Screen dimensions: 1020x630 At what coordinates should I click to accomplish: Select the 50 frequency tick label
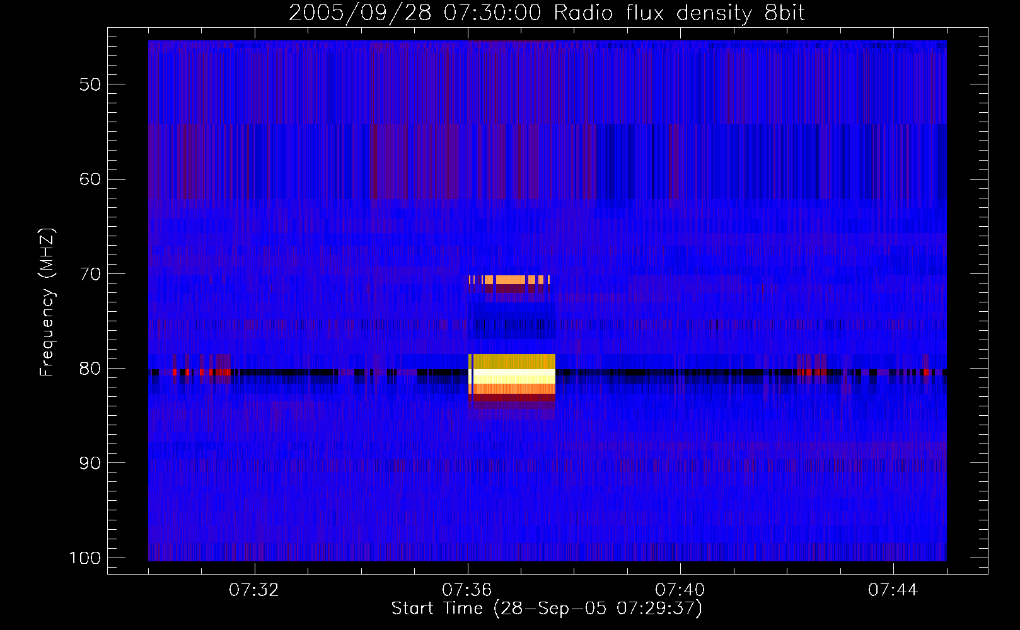point(90,84)
